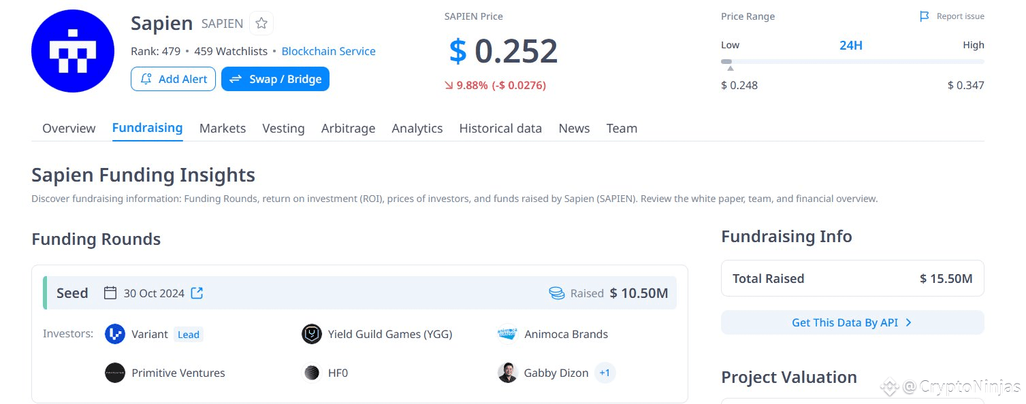Image resolution: width=1026 pixels, height=404 pixels.
Task: Go to the Historical data tab
Action: click(x=500, y=129)
